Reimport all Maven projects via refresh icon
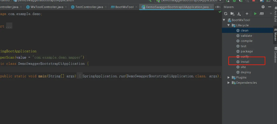This screenshot has width=277, height=124. (x=225, y=14)
